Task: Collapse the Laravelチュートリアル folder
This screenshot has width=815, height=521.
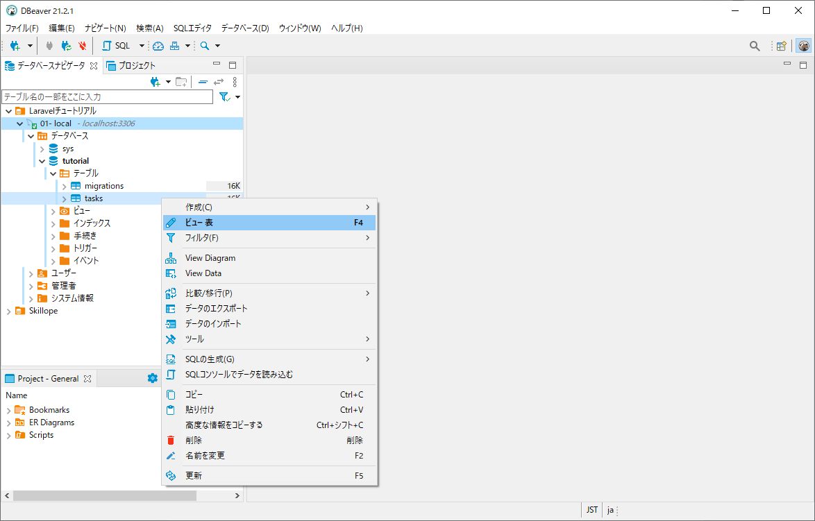Action: click(9, 110)
